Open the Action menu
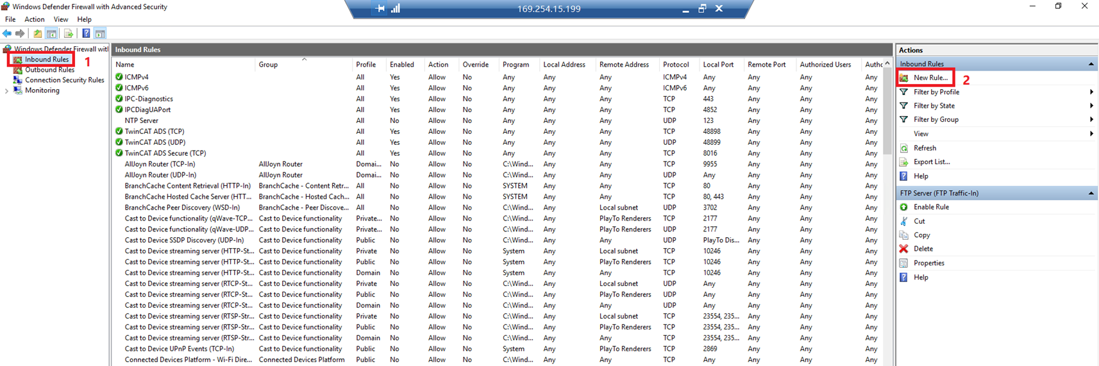 [x=35, y=19]
